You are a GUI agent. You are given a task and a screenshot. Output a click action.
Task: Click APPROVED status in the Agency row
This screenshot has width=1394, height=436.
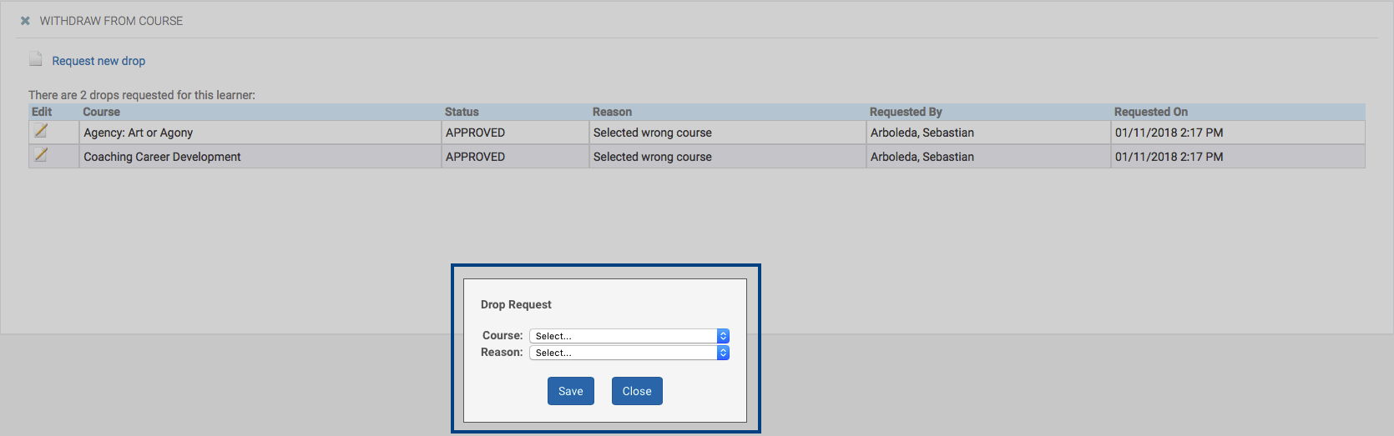475,133
